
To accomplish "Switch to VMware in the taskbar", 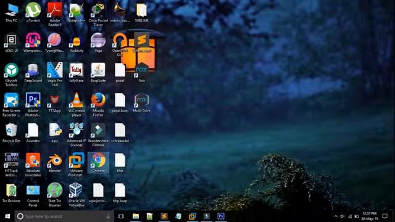I will [193, 216].
